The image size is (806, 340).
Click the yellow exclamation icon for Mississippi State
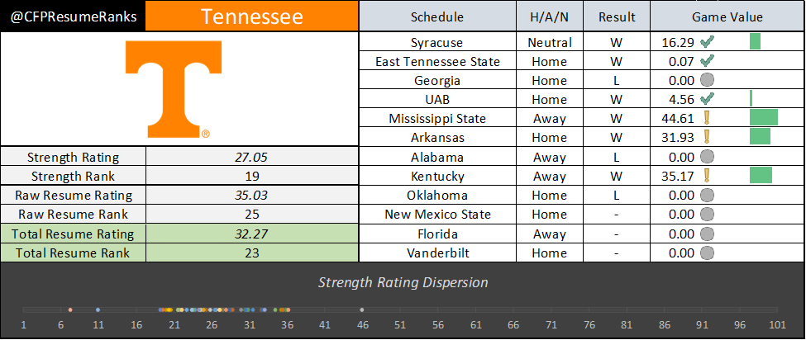pyautogui.click(x=707, y=118)
